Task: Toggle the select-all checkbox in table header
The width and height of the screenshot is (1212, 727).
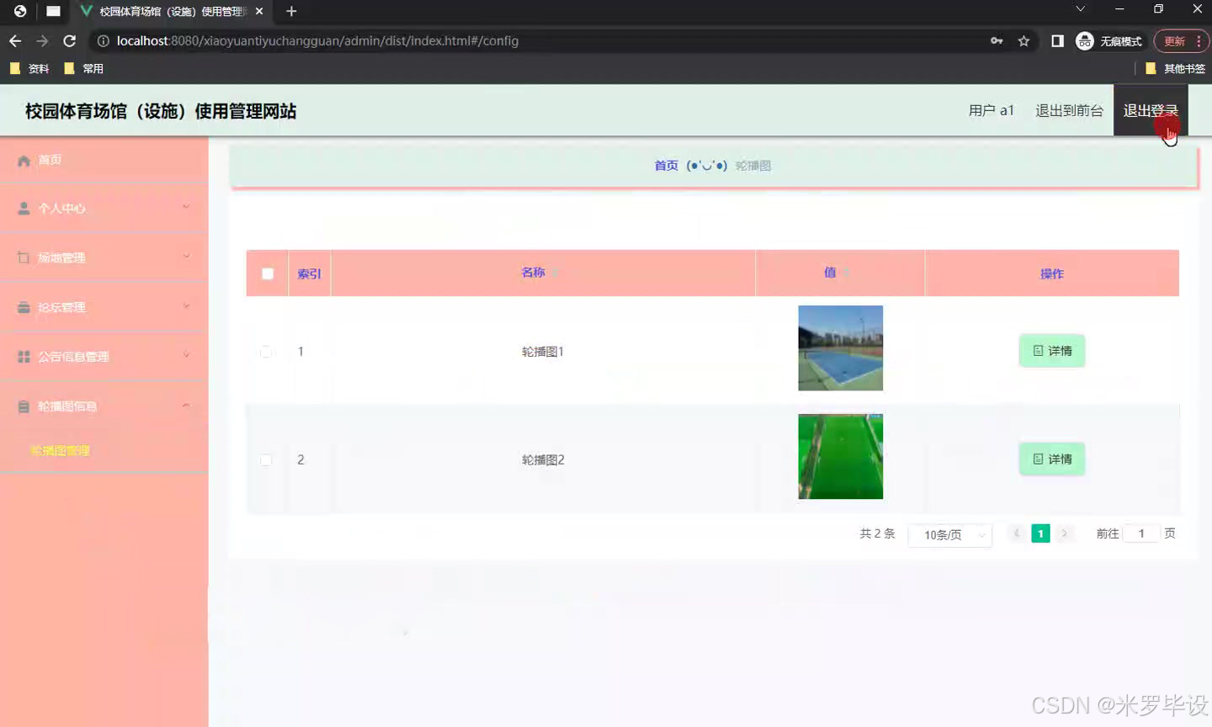Action: pyautogui.click(x=266, y=273)
